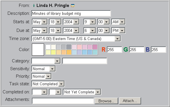Open the Category dropdown list

(46, 61)
